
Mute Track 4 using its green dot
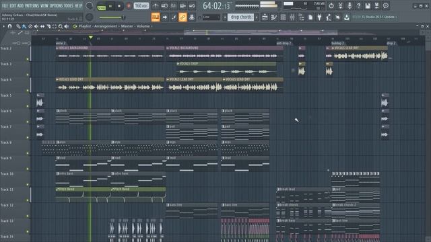[x=28, y=90]
